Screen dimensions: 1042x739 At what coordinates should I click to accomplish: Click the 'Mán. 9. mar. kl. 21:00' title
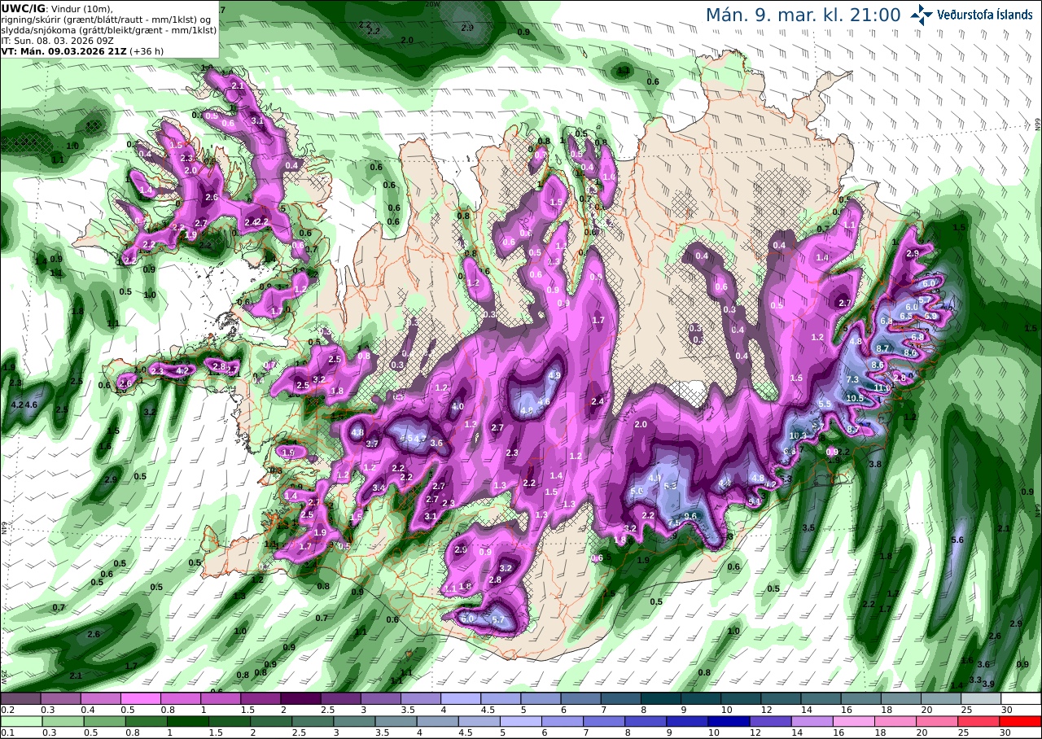pyautogui.click(x=803, y=15)
